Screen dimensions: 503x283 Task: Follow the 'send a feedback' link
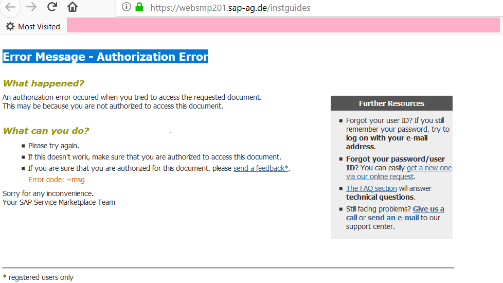261,168
